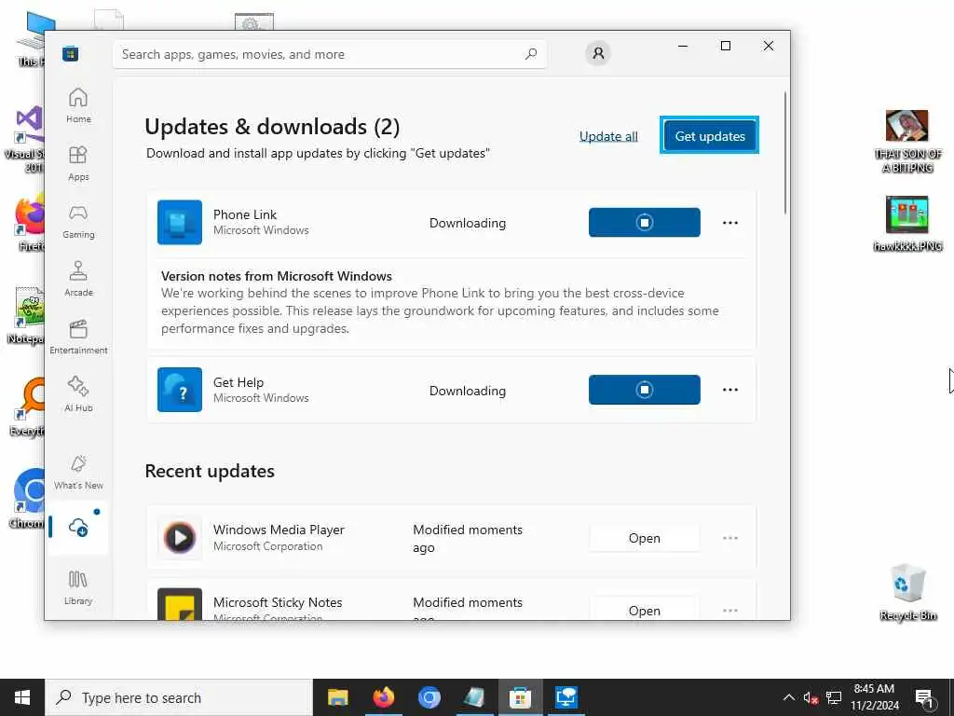Click the Windows Media Player title text
Screen dimensions: 954x716
point(279,530)
